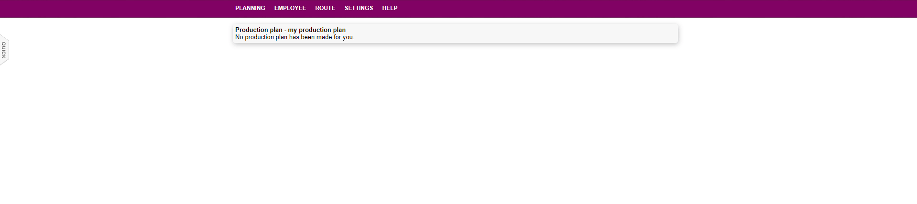Open the vertical QUICK tab on left edge
The height and width of the screenshot is (204, 917).
pyautogui.click(x=4, y=50)
